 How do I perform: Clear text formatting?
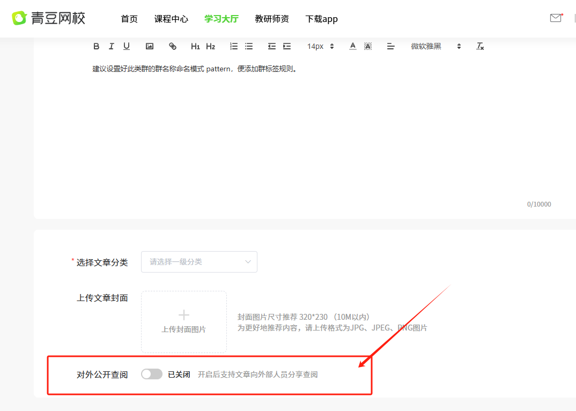(x=480, y=46)
